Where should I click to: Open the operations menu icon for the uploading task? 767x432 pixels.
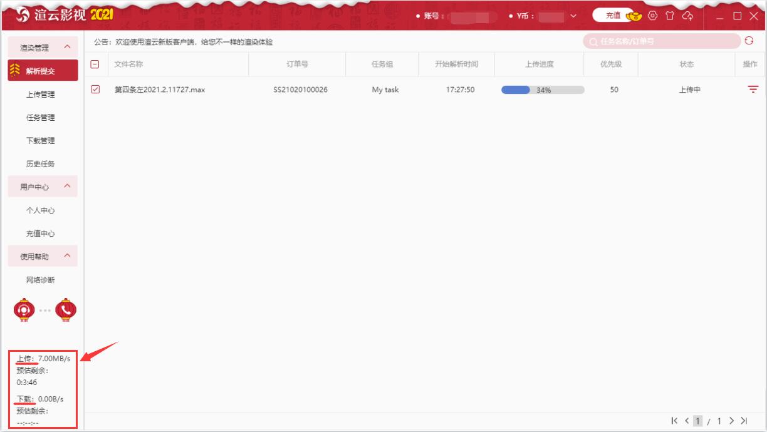click(x=753, y=90)
